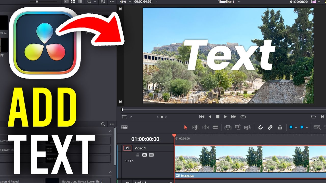Open the marker color dropdown
The width and height of the screenshot is (326, 183).
click(x=307, y=127)
